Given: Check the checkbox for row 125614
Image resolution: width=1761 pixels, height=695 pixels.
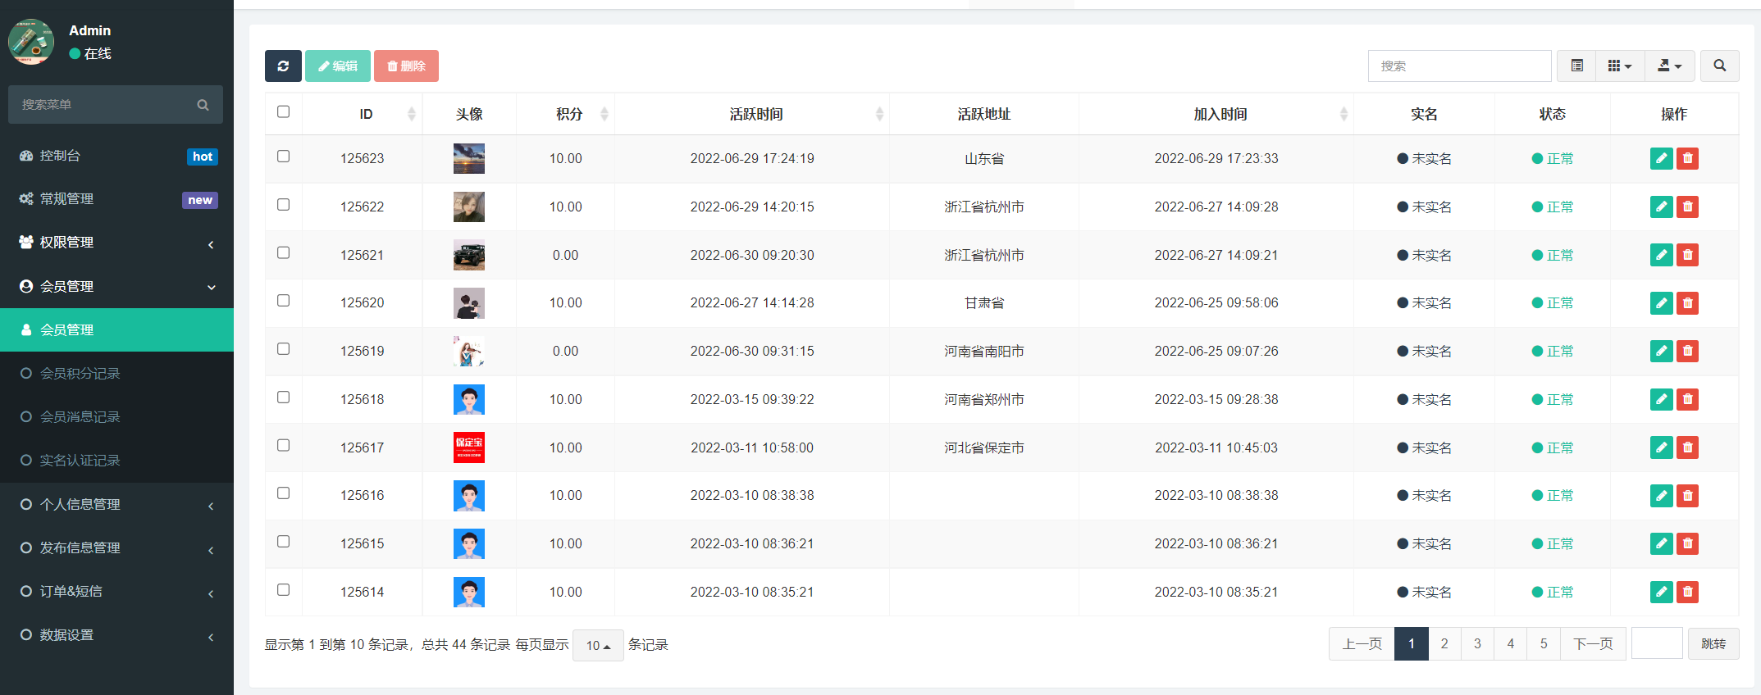Looking at the screenshot, I should 283,589.
